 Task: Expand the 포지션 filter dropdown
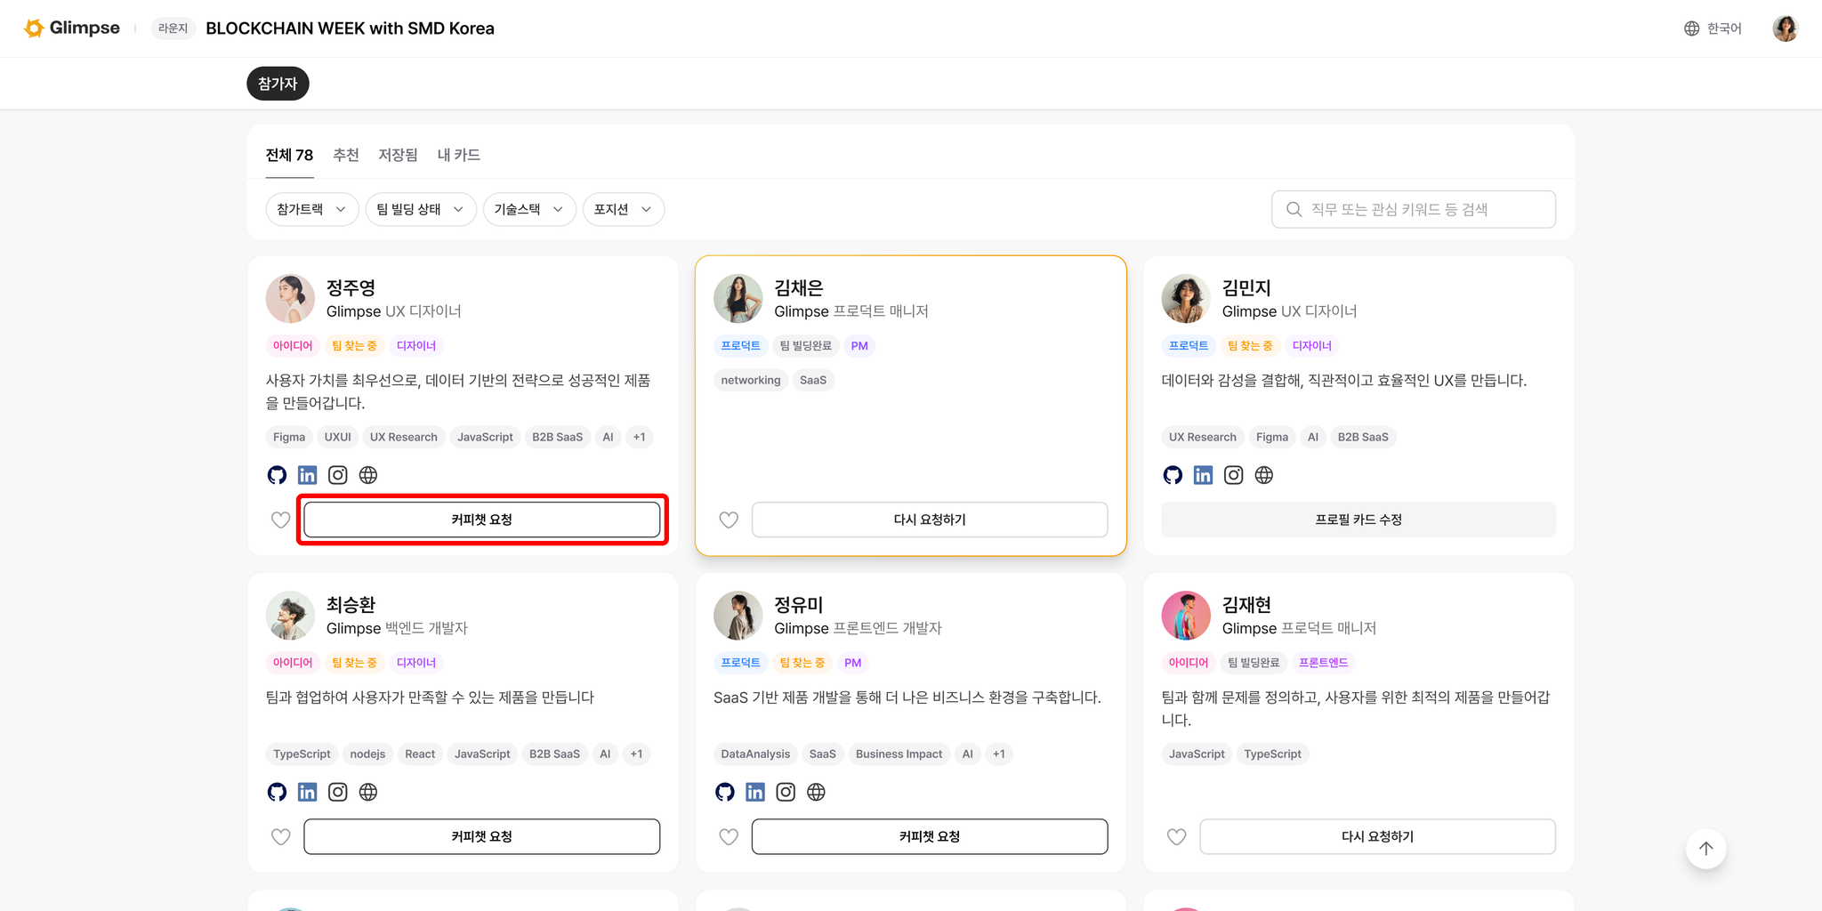624,209
